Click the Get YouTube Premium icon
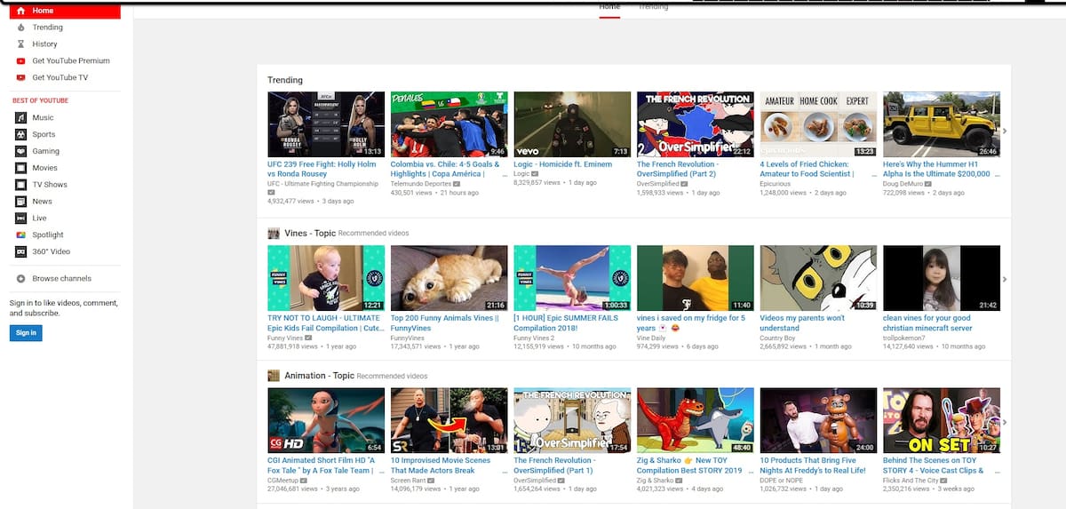The width and height of the screenshot is (1066, 509). 21,61
